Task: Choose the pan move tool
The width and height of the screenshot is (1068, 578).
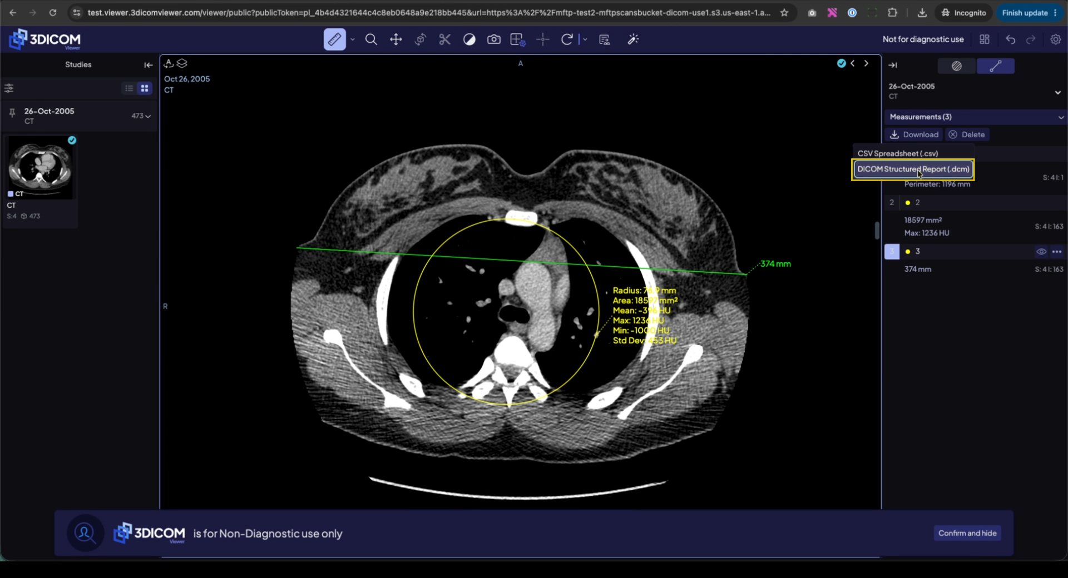Action: tap(395, 39)
